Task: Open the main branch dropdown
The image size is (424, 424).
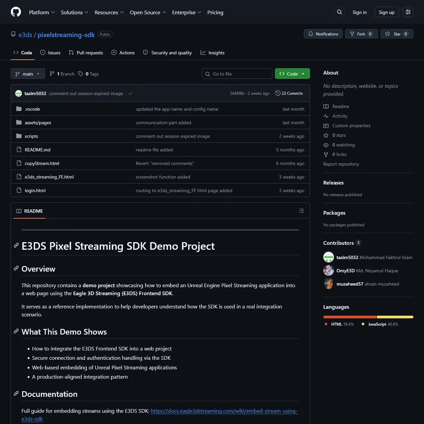Action: pyautogui.click(x=27, y=74)
